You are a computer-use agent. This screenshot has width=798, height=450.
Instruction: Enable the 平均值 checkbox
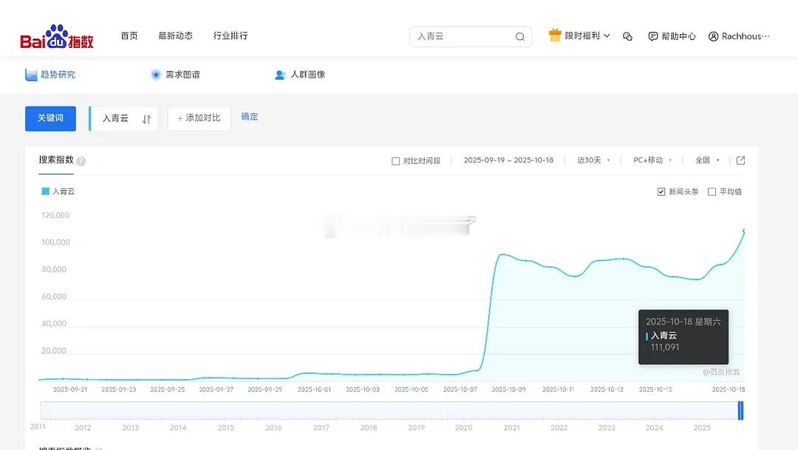pyautogui.click(x=712, y=192)
